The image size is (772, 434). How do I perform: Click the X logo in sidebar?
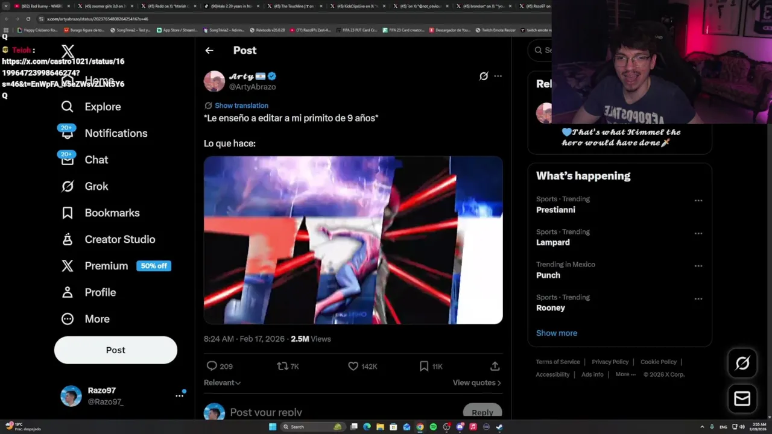[x=68, y=52]
